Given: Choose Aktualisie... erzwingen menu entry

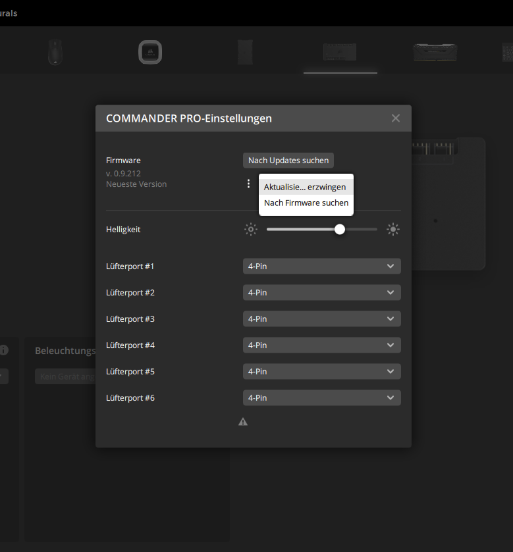Looking at the screenshot, I should point(306,187).
